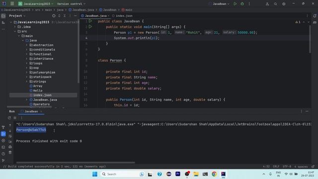318x179 pixels.
Task: Select the Run tool window icon
Action: tap(3, 134)
